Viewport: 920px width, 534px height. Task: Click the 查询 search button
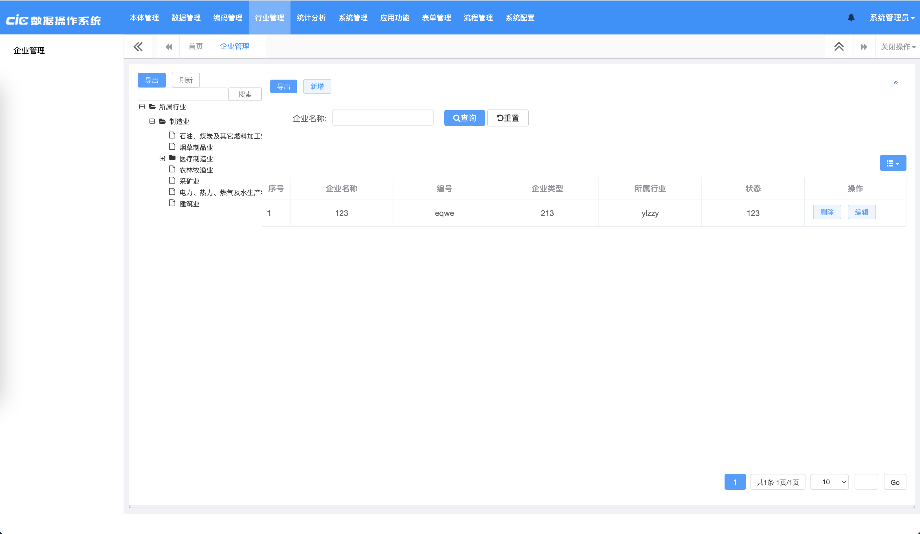465,118
